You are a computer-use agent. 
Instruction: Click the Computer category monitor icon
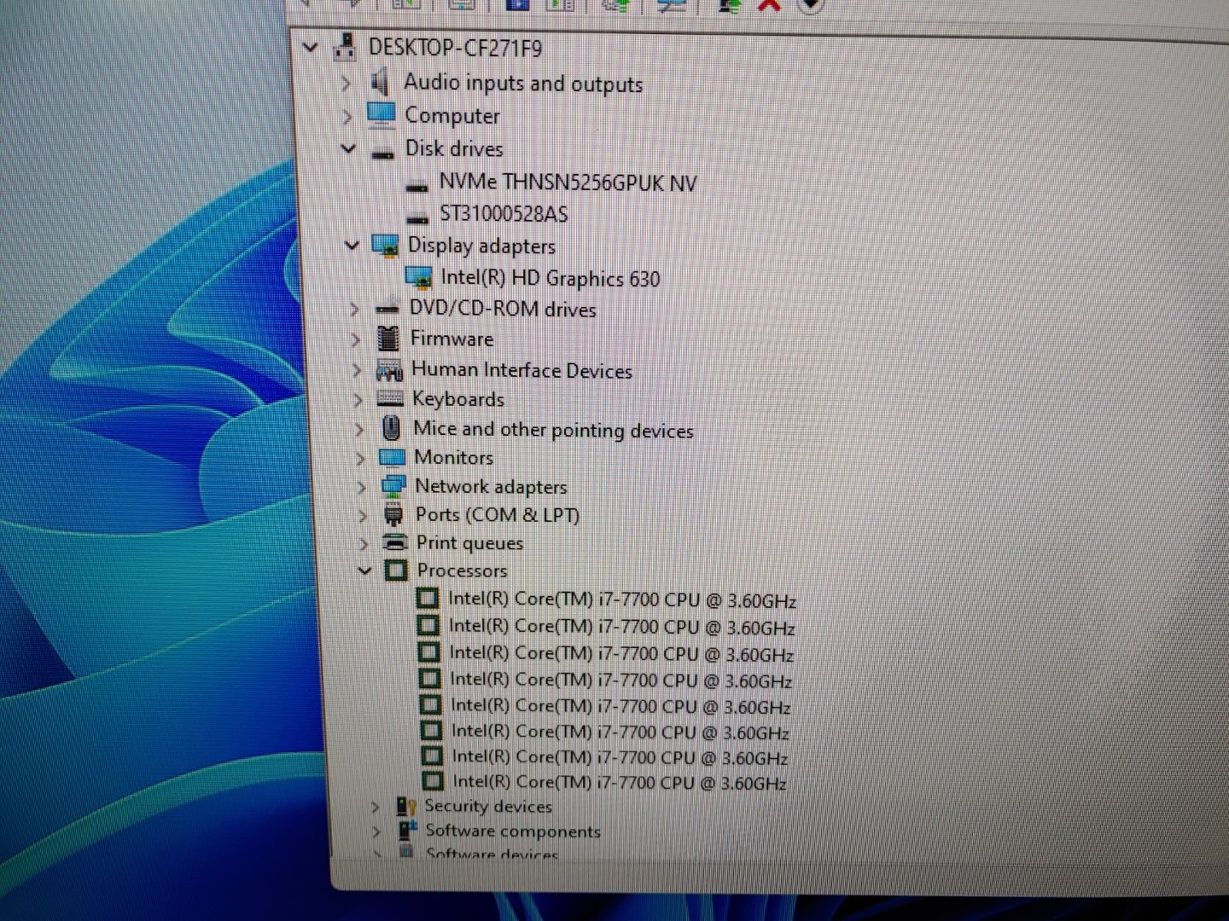click(381, 114)
